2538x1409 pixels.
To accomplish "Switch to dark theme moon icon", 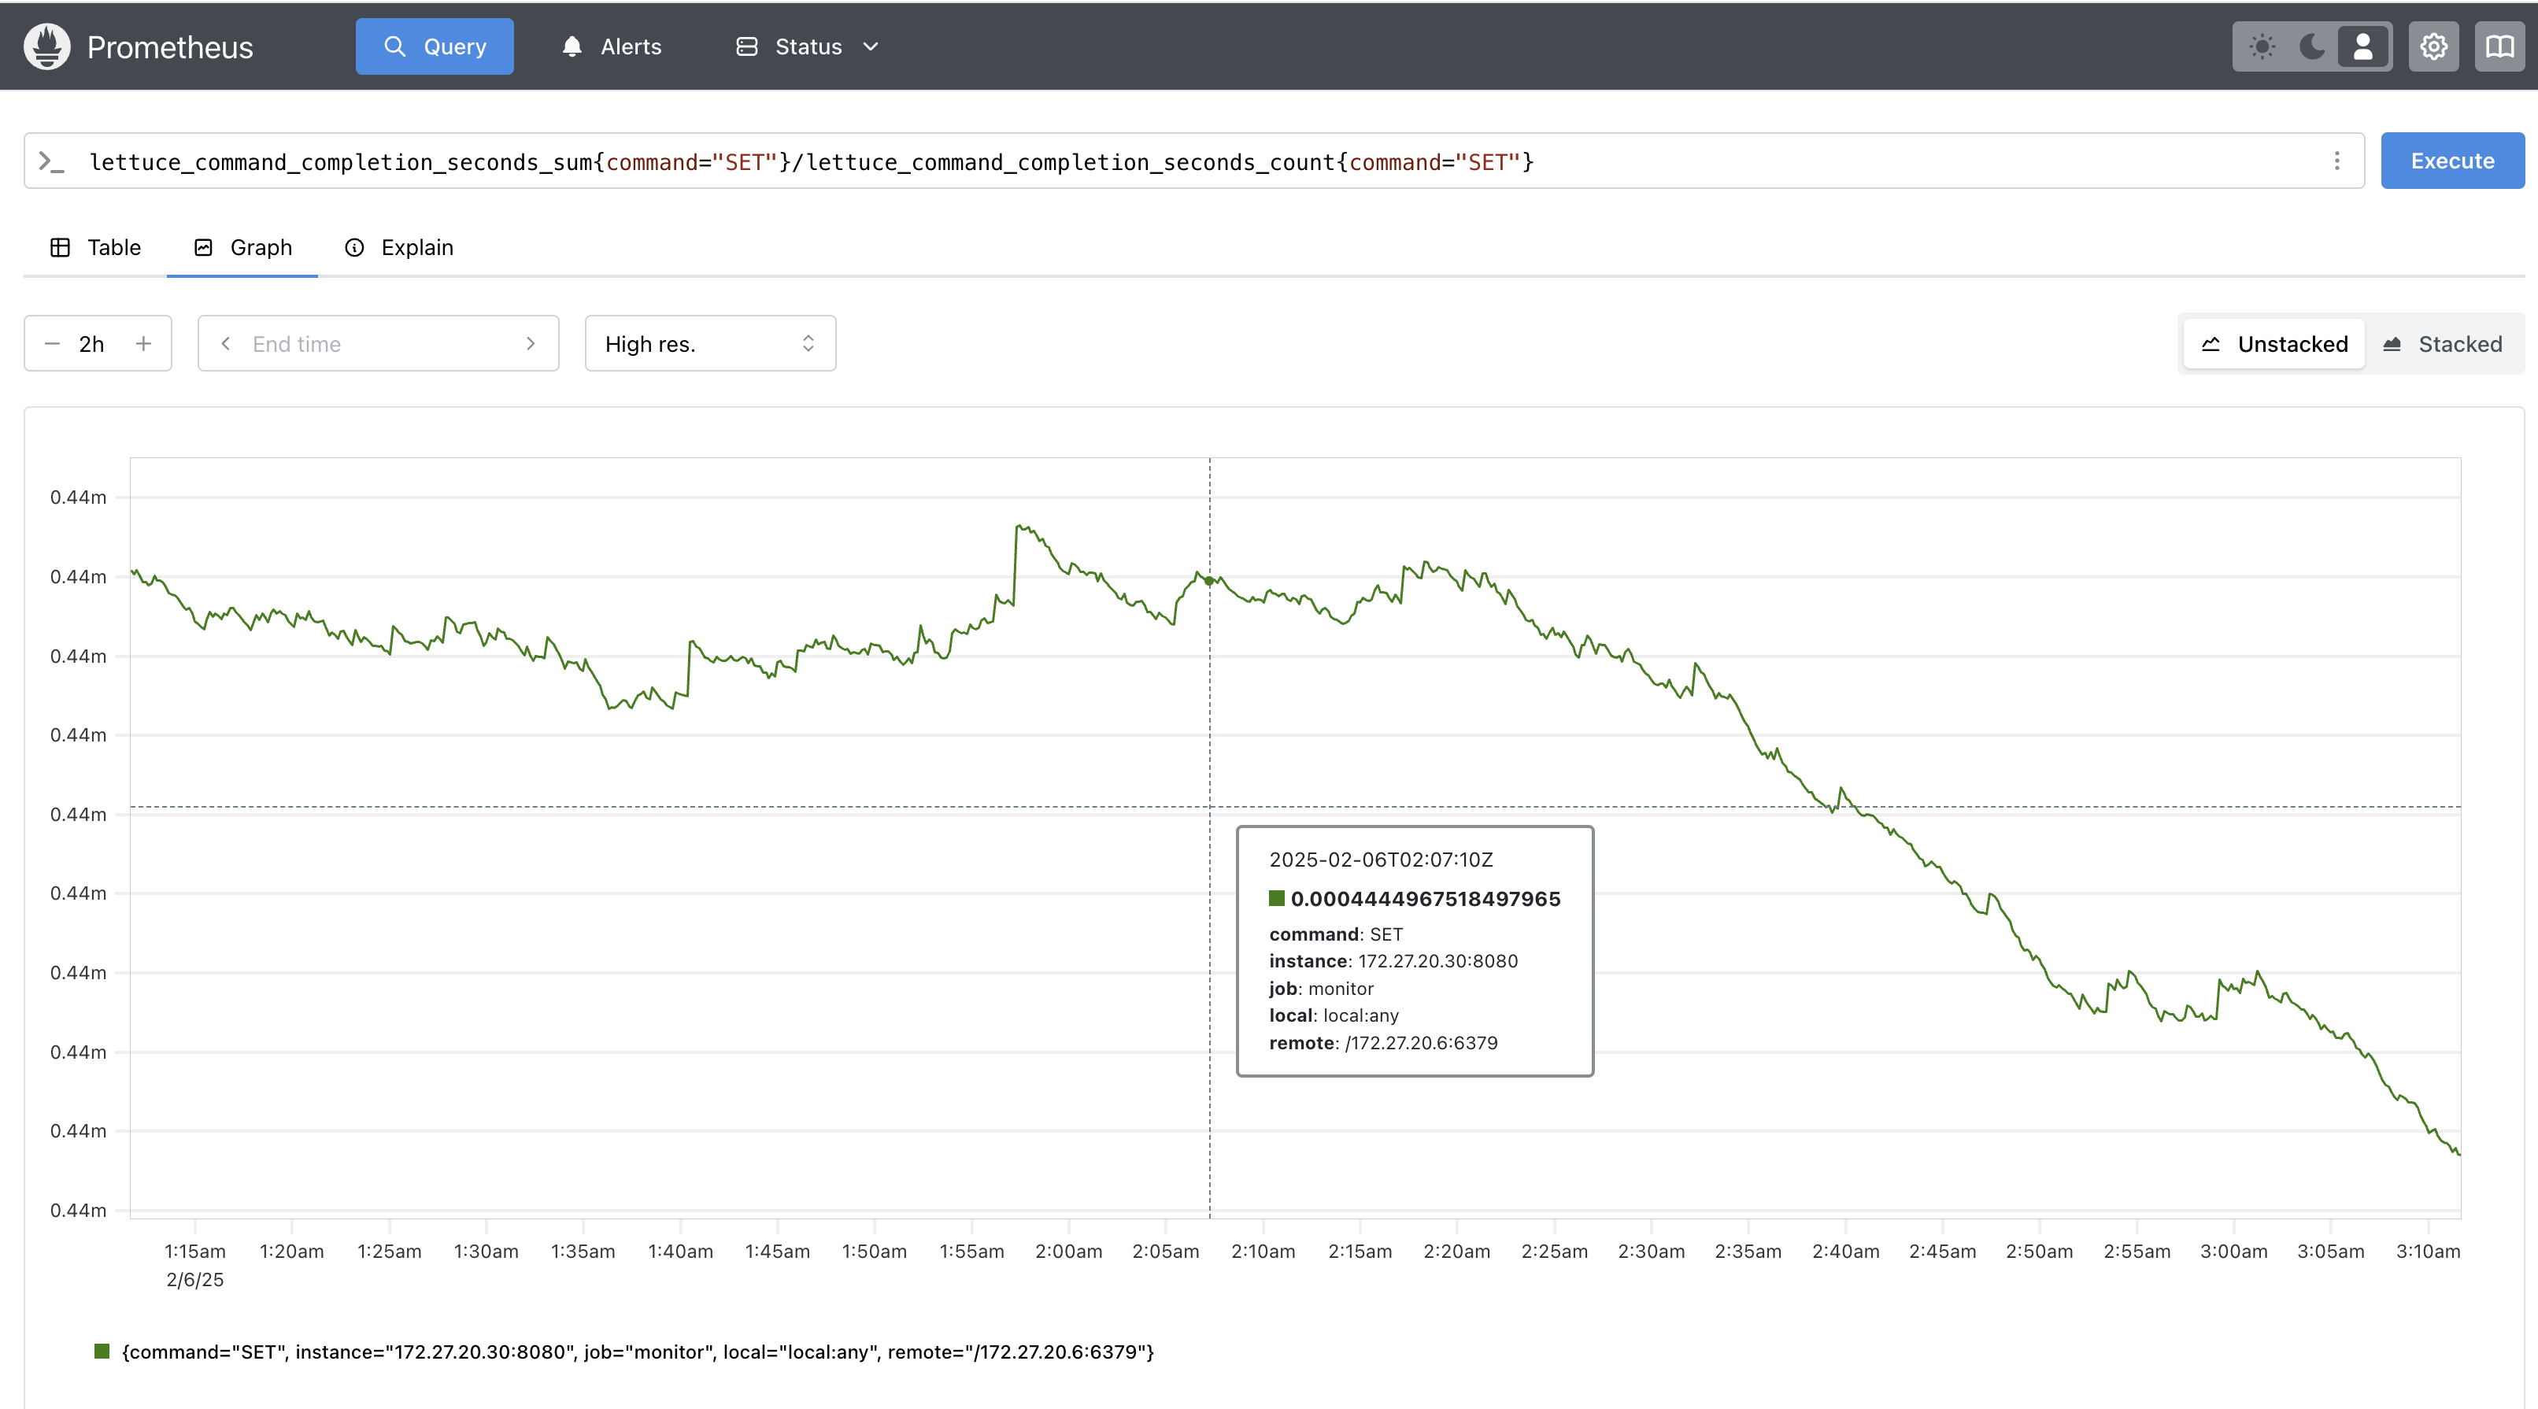I will pyautogui.click(x=2311, y=46).
